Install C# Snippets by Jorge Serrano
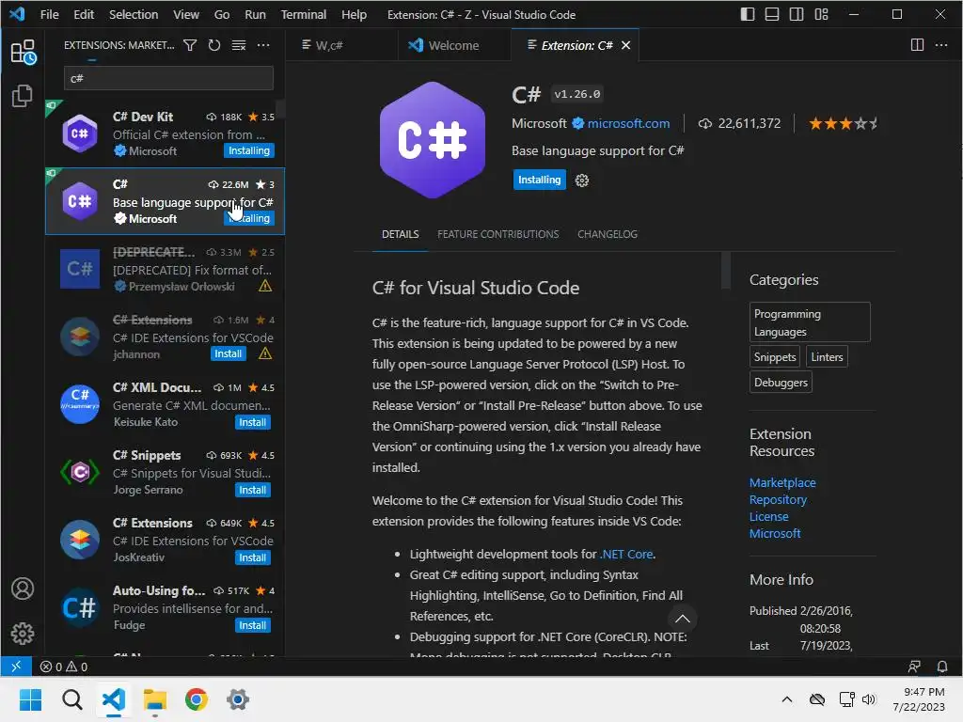 (252, 490)
